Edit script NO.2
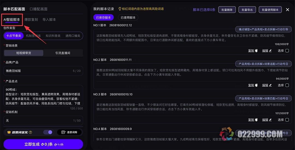This screenshot has height=150, width=295. tap(265, 85)
